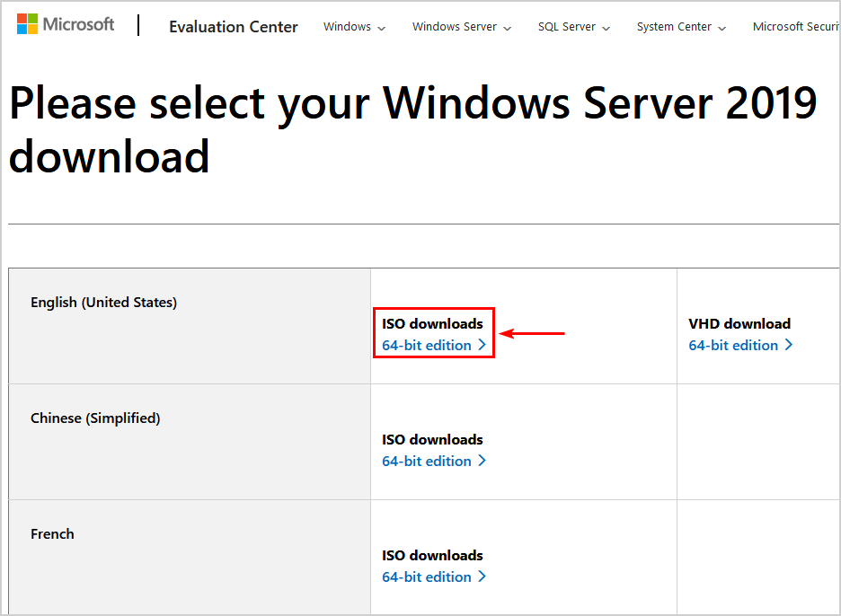Image resolution: width=841 pixels, height=616 pixels.
Task: Select the French language label
Action: point(52,534)
